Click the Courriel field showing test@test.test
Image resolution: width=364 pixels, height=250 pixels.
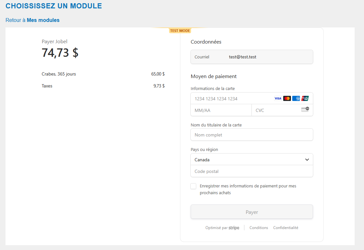252,56
